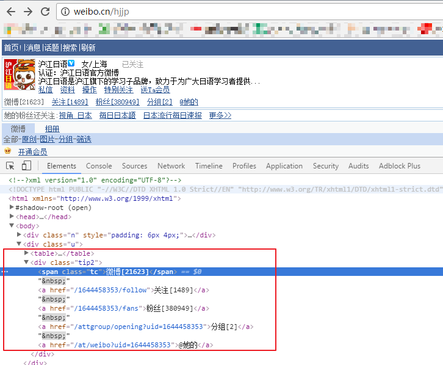Open the 关注[1489] link
Viewport: 443px width, 365px height.
[70, 102]
